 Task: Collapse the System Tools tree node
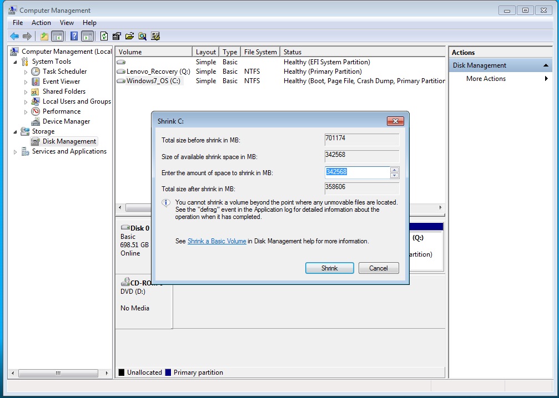pyautogui.click(x=15, y=62)
